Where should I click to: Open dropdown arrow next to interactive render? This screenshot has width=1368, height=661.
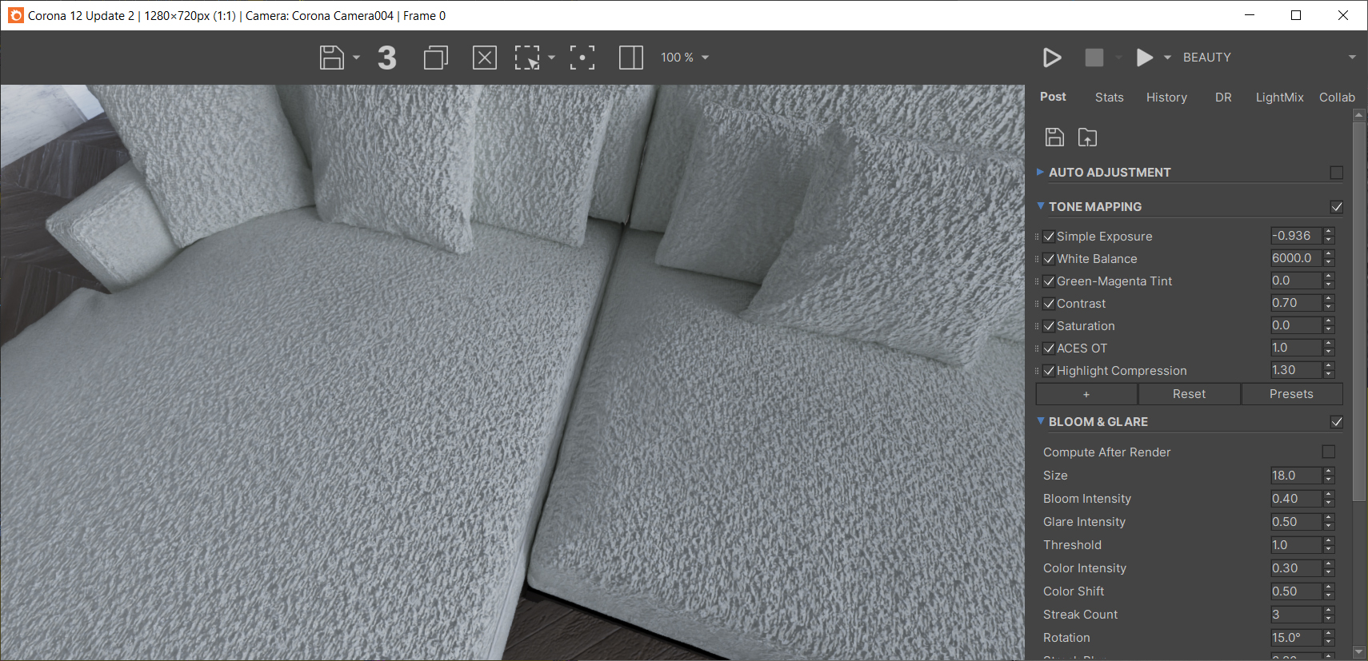1167,58
